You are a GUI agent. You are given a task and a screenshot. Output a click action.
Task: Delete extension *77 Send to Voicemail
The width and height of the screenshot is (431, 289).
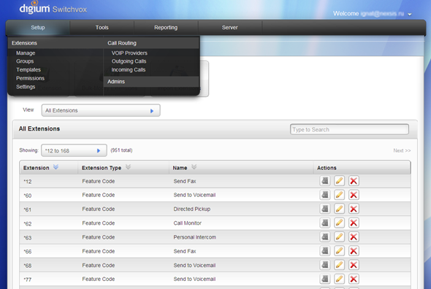[x=354, y=279]
